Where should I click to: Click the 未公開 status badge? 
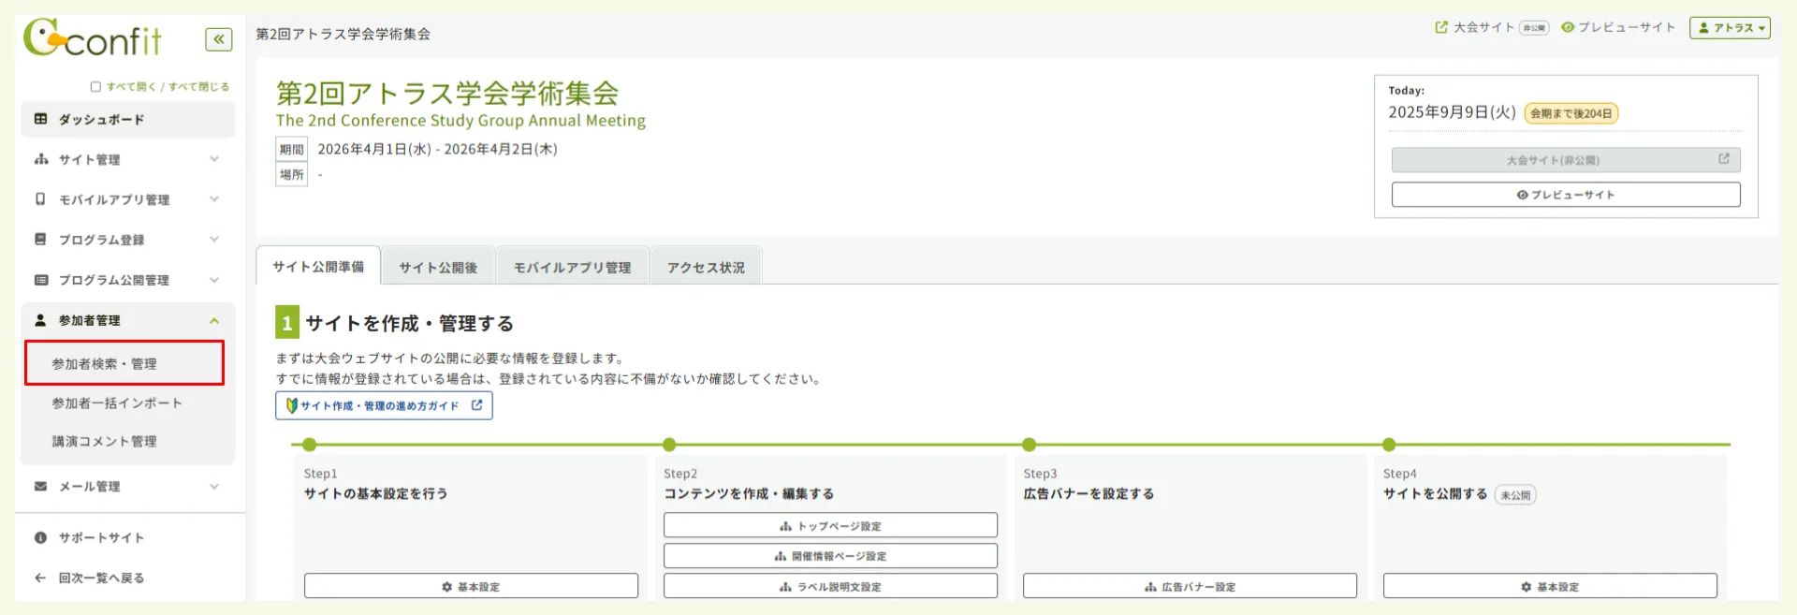tap(1515, 495)
